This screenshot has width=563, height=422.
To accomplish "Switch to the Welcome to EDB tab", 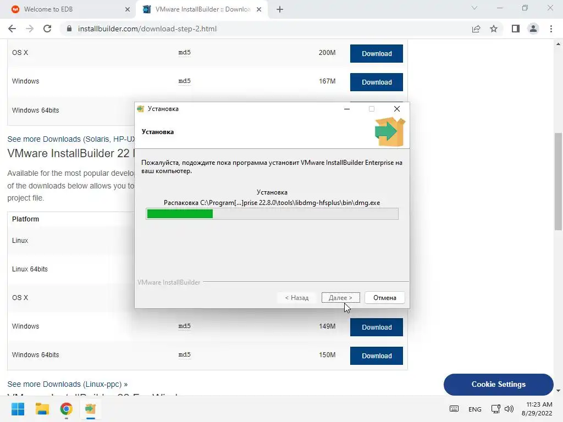I will [x=68, y=9].
